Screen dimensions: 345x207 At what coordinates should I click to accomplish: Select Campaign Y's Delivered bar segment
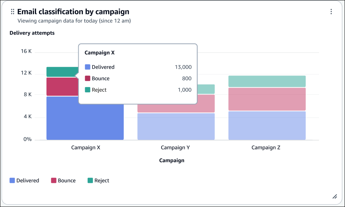176,126
